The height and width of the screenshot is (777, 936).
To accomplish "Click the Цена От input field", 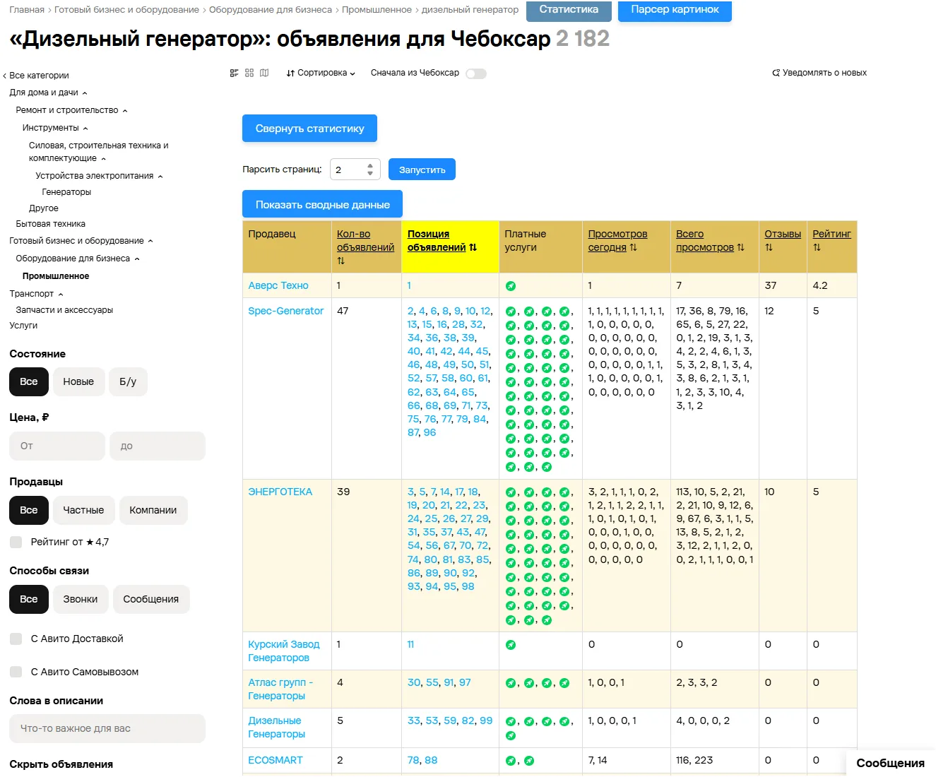I will click(x=57, y=446).
